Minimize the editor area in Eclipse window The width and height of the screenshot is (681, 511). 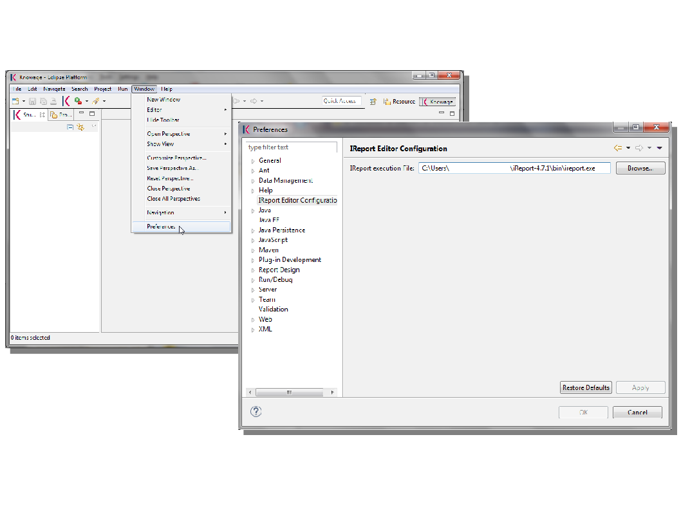click(442, 113)
